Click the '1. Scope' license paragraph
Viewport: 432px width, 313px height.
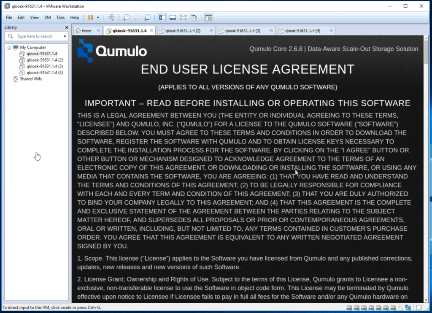[x=245, y=262]
